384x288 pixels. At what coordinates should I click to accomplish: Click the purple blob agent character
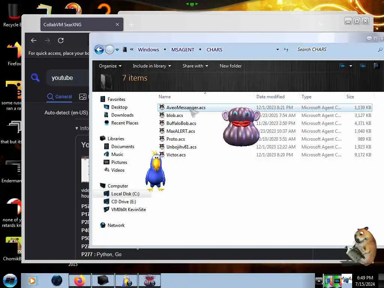[241, 127]
